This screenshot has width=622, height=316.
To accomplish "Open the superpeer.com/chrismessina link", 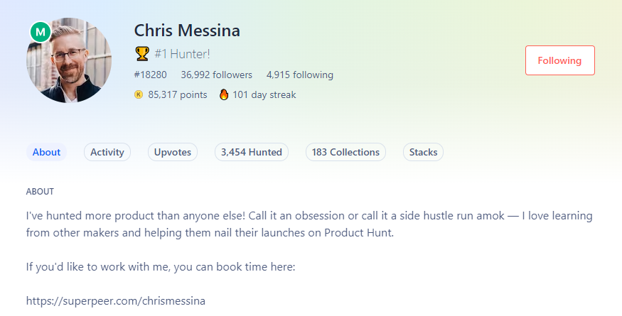I will [116, 301].
